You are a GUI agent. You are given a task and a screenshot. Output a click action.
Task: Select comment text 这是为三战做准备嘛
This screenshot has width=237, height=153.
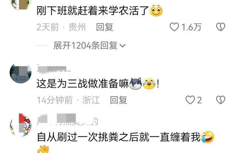point(83,84)
